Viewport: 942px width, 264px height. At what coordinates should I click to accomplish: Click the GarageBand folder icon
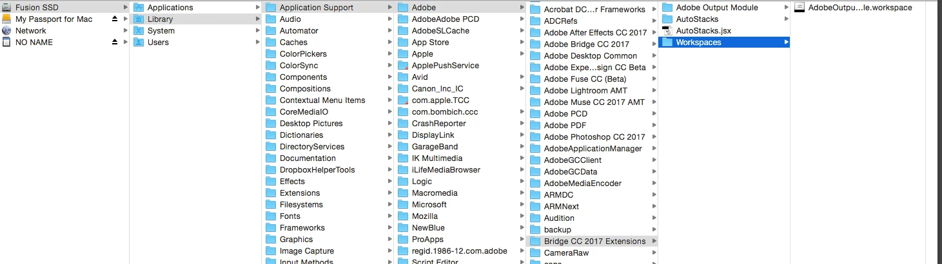click(x=403, y=147)
